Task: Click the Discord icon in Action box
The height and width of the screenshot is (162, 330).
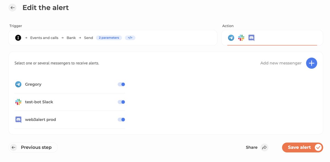Action: pyautogui.click(x=251, y=38)
